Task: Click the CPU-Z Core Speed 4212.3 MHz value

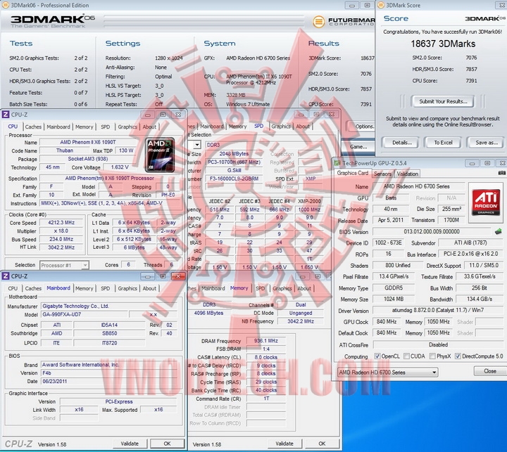Action: click(61, 222)
